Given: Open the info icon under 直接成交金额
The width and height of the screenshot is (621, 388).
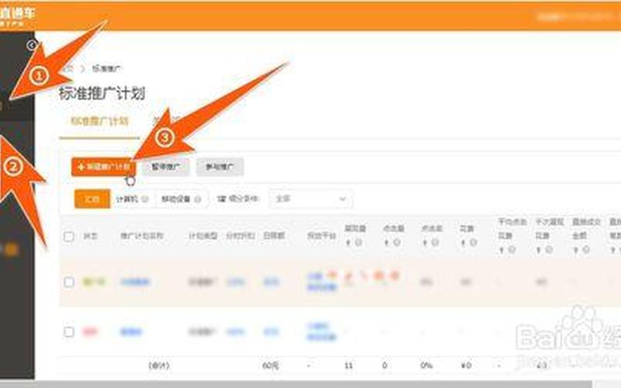Looking at the screenshot, I should point(586,249).
